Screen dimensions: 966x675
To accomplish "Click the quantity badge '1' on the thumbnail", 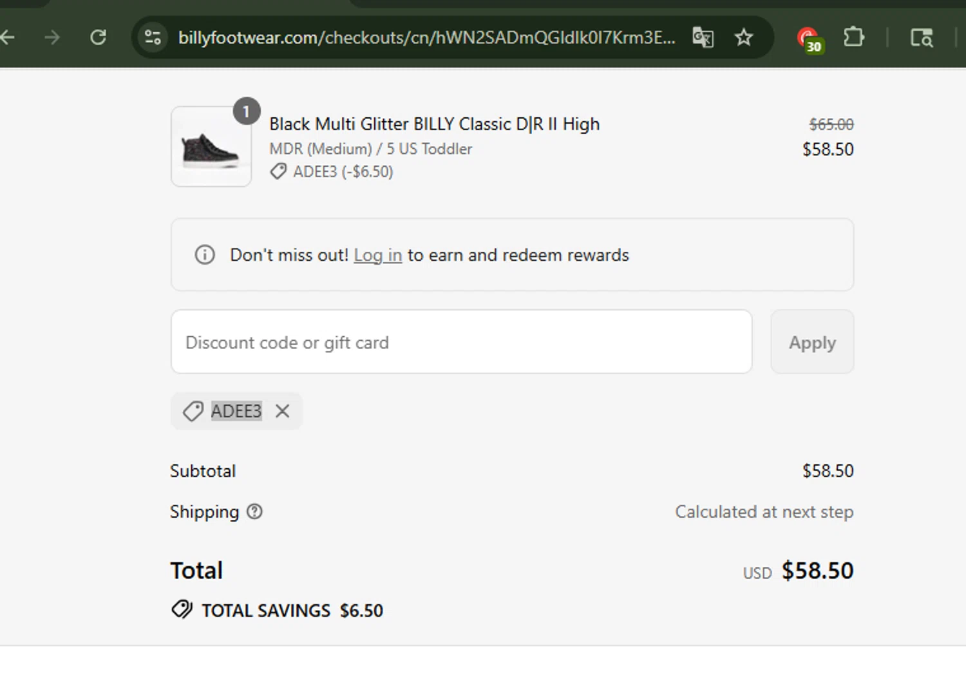I will click(246, 111).
